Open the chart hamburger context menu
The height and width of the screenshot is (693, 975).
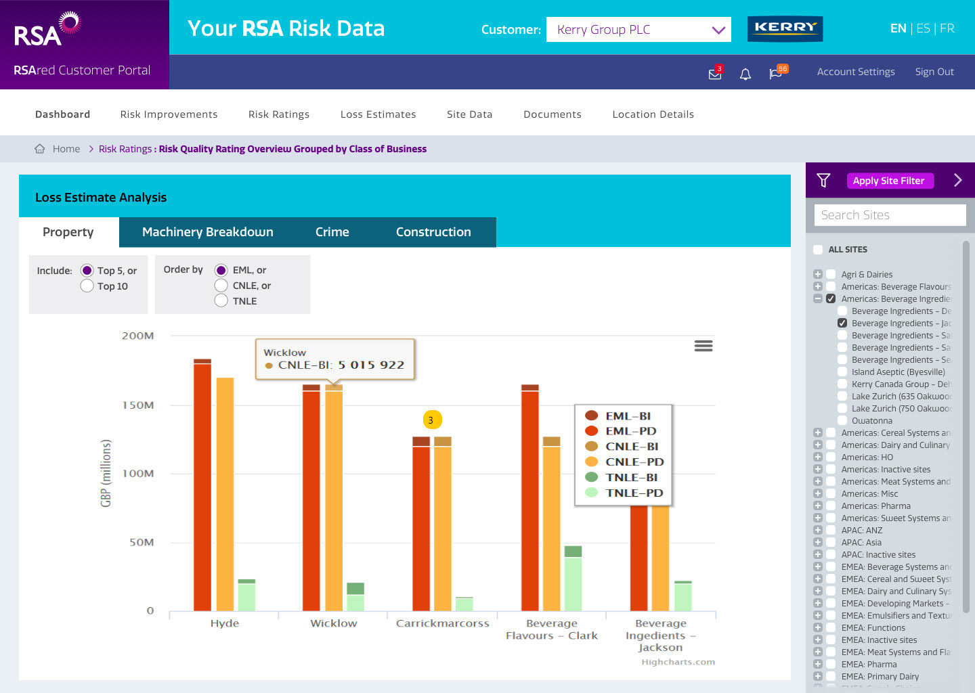(703, 346)
